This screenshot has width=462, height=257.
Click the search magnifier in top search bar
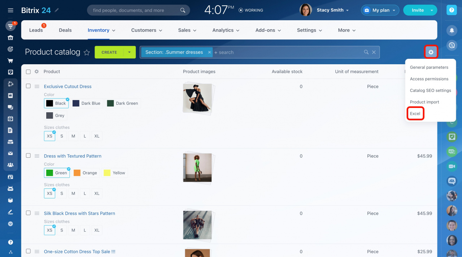point(183,10)
